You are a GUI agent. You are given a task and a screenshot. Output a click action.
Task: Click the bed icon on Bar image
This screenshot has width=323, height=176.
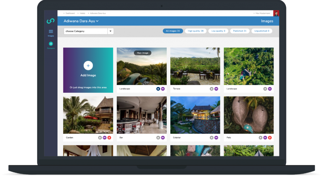point(163,138)
